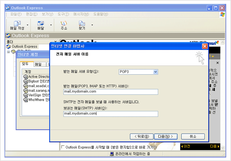Select the Outlook Express folder tree icon

coord(9,46)
